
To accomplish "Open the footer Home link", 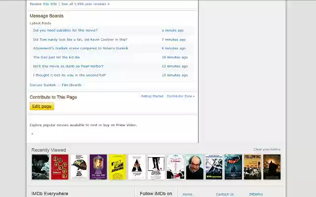I will (187, 194).
